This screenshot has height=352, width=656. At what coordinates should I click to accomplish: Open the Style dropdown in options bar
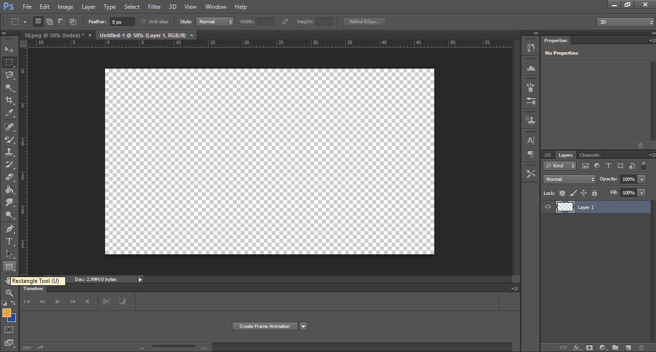click(215, 22)
